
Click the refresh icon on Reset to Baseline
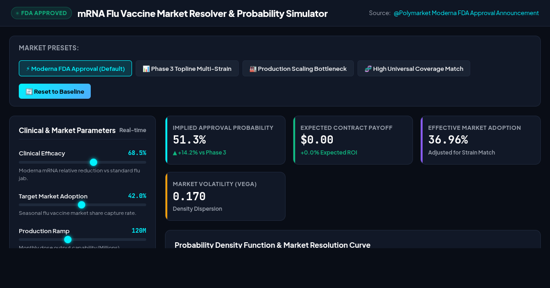pyautogui.click(x=29, y=91)
